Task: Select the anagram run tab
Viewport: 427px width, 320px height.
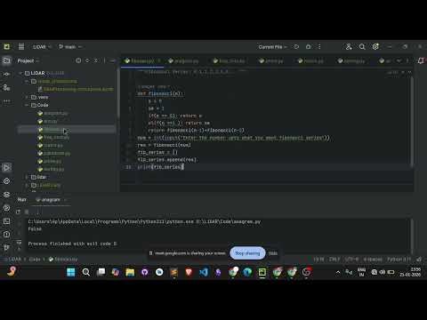Action: pos(51,200)
